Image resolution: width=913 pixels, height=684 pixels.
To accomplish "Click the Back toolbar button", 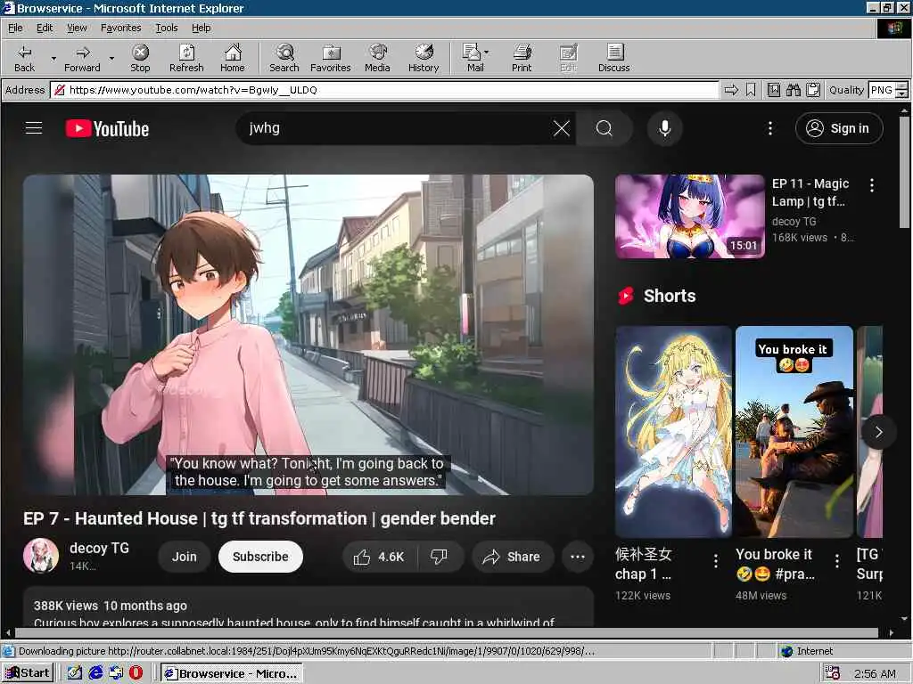I will click(24, 58).
